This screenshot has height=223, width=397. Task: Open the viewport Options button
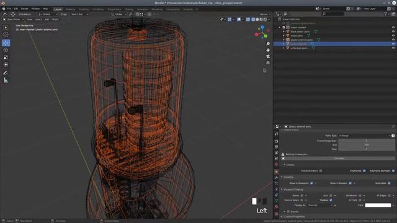pyautogui.click(x=265, y=14)
